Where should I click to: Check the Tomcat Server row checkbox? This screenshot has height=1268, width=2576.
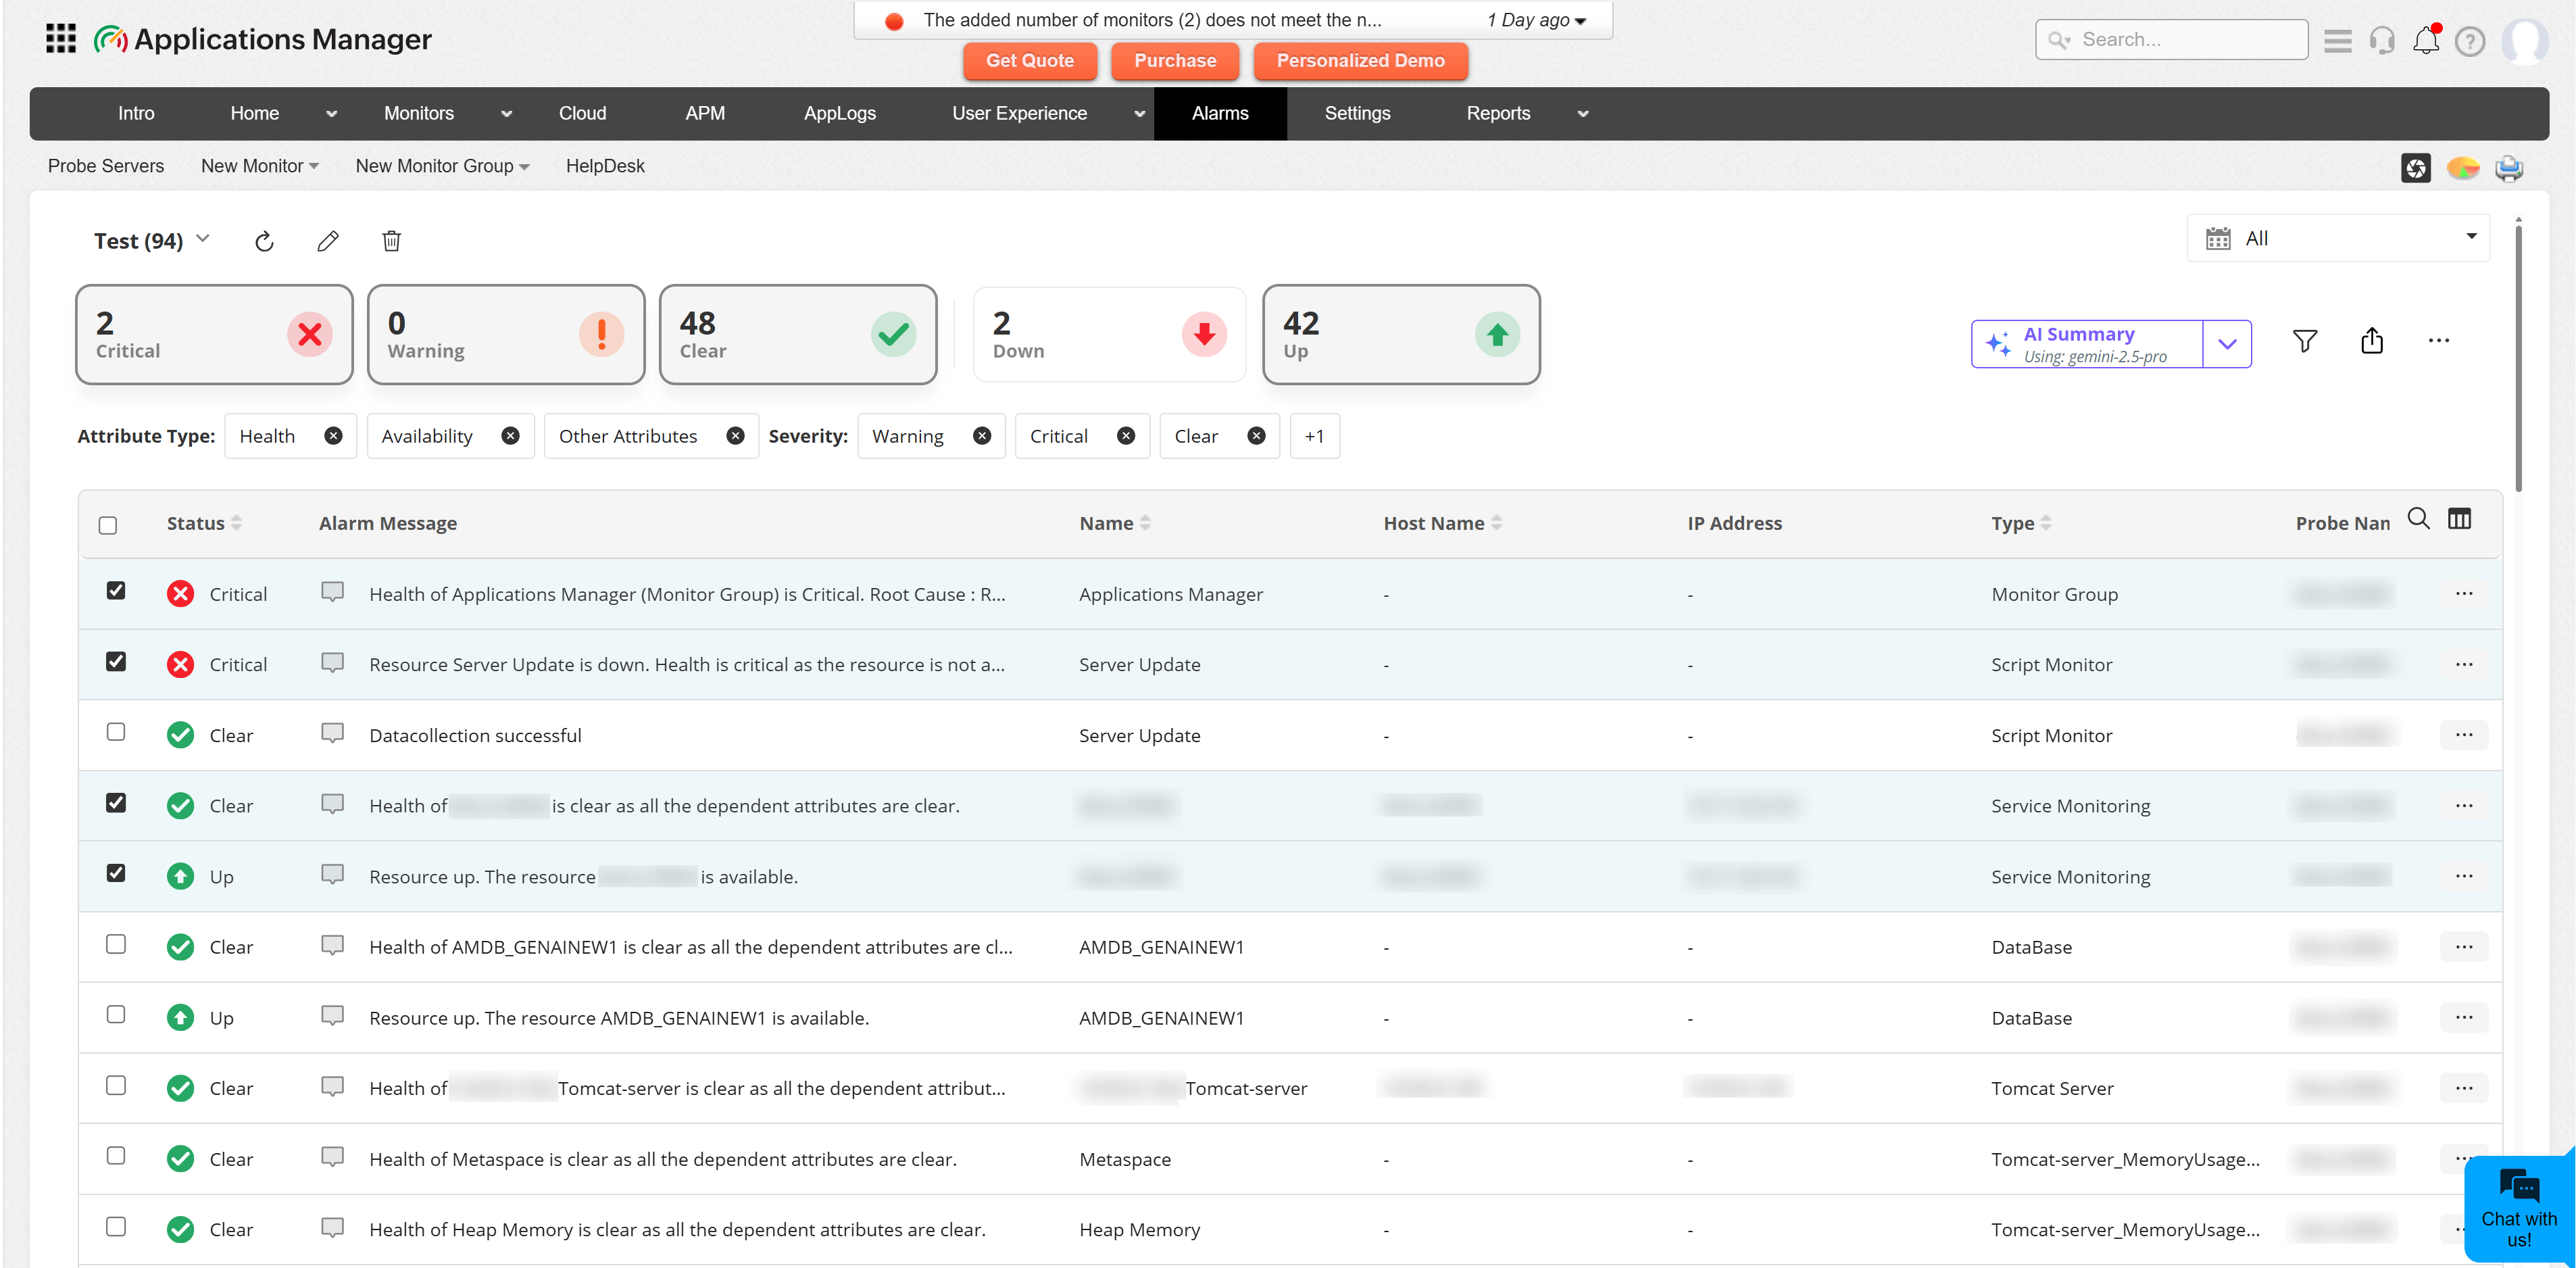[x=116, y=1085]
